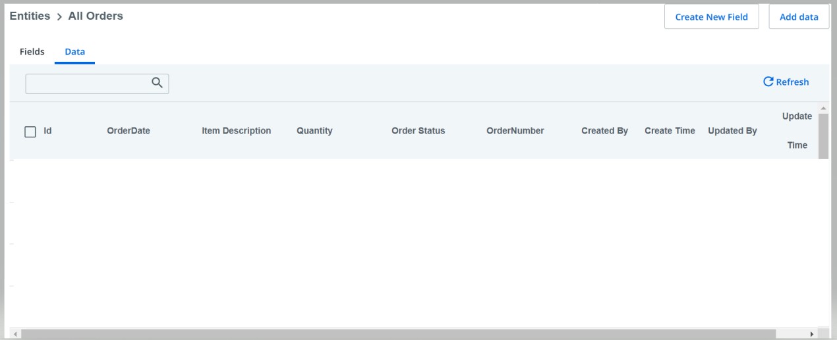Click the Create New Field button

click(711, 17)
